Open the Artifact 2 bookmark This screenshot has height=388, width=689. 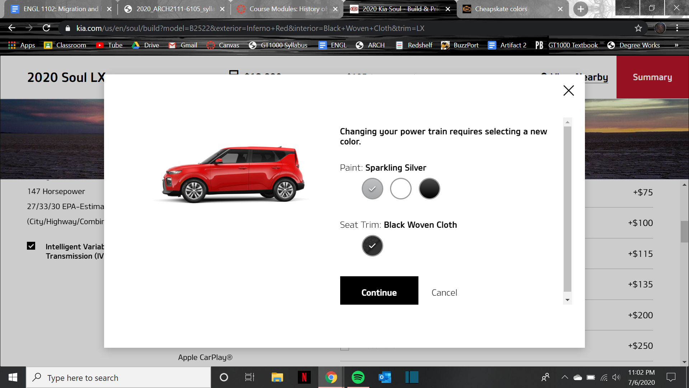(x=507, y=45)
